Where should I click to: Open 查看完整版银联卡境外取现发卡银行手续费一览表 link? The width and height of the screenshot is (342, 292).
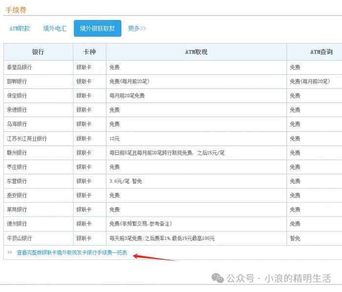(72, 252)
